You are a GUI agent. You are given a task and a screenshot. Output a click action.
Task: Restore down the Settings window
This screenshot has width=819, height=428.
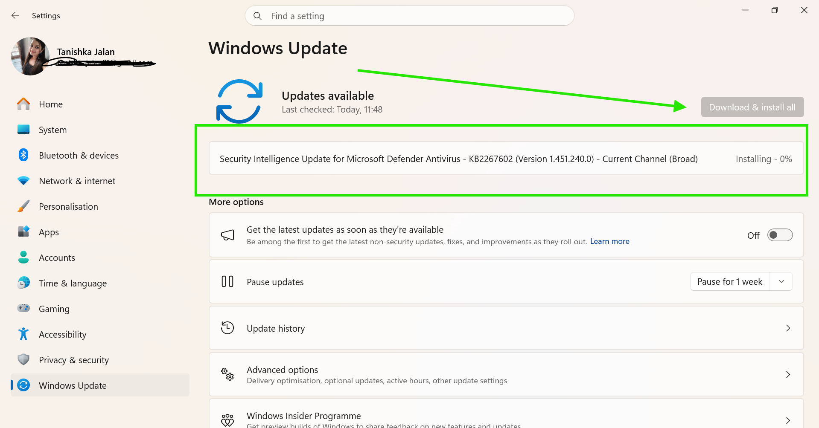tap(775, 10)
